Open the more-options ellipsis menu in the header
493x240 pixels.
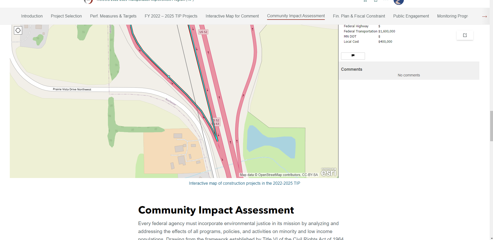(x=386, y=1)
